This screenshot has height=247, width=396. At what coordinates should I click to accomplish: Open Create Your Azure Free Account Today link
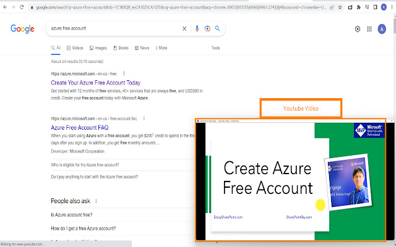(x=95, y=83)
